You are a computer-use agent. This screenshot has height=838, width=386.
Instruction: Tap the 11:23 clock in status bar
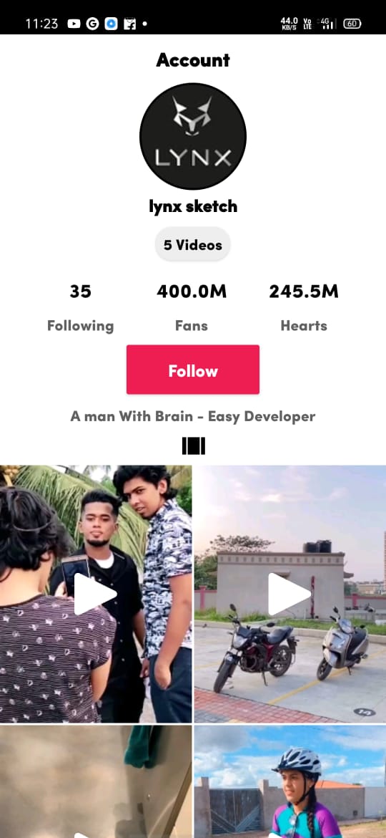click(41, 24)
